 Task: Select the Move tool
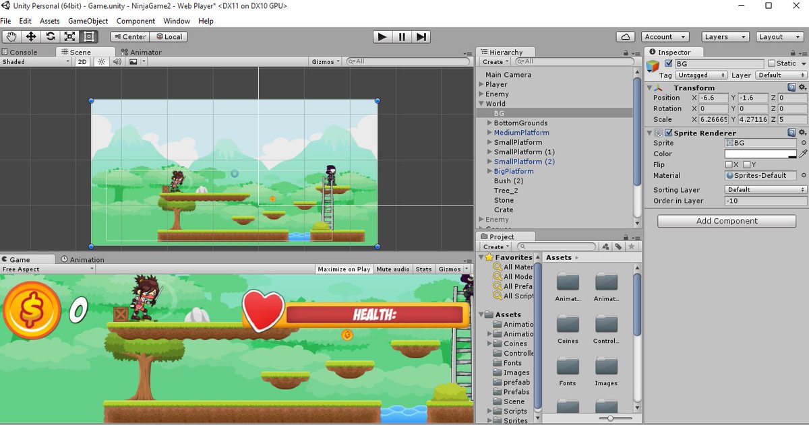coord(31,37)
